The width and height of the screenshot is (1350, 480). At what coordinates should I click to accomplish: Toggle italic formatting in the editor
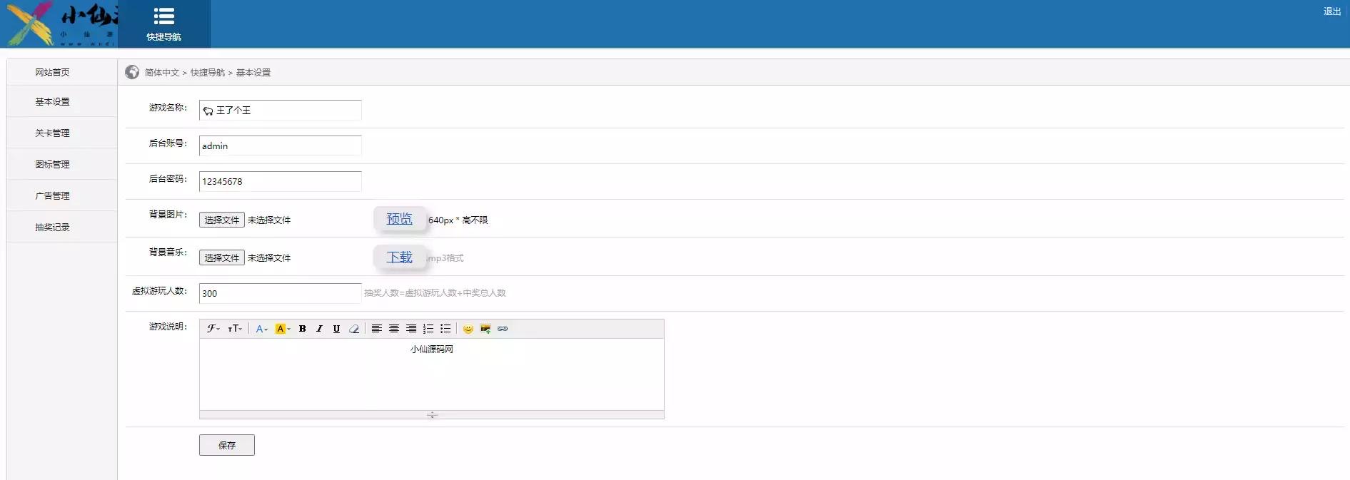(x=319, y=329)
